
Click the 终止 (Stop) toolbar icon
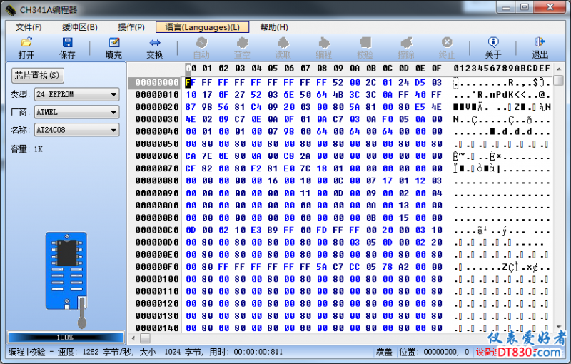pyautogui.click(x=447, y=48)
